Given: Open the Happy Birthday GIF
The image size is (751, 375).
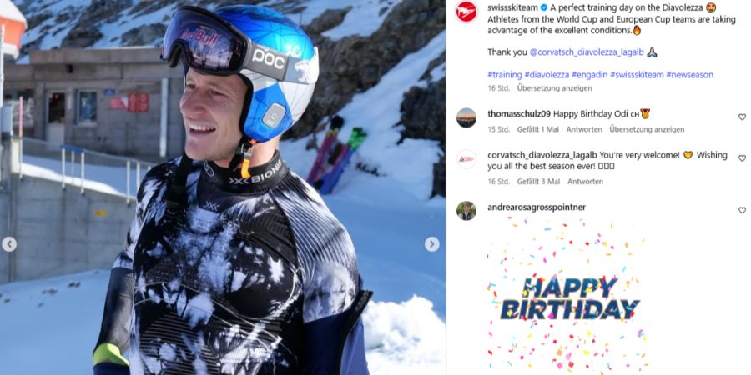Looking at the screenshot, I should coord(568,296).
